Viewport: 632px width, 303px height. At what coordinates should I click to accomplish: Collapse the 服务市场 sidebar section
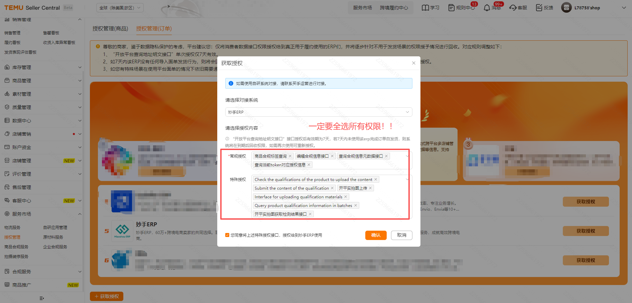[x=80, y=214]
